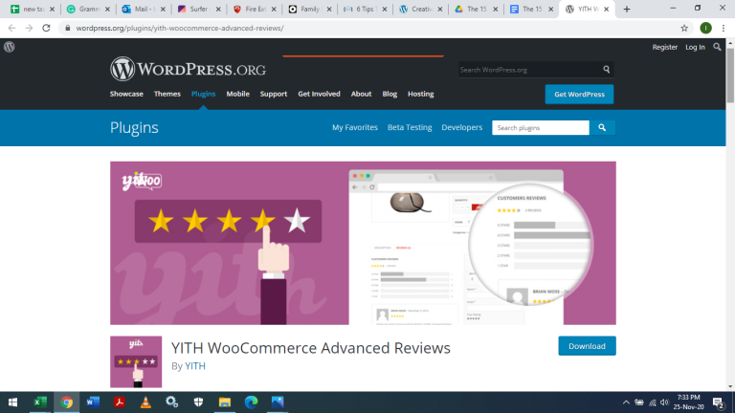This screenshot has width=735, height=413.
Task: Open the Get Involved menu item
Action: click(320, 94)
